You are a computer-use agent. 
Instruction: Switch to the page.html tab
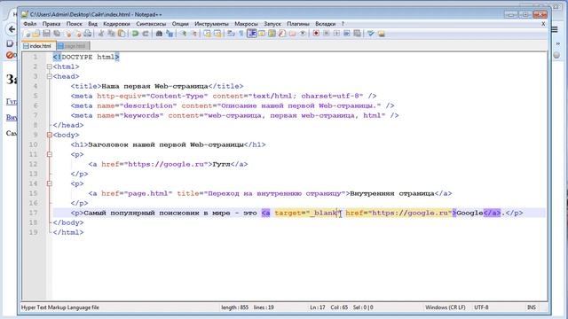click(x=73, y=46)
